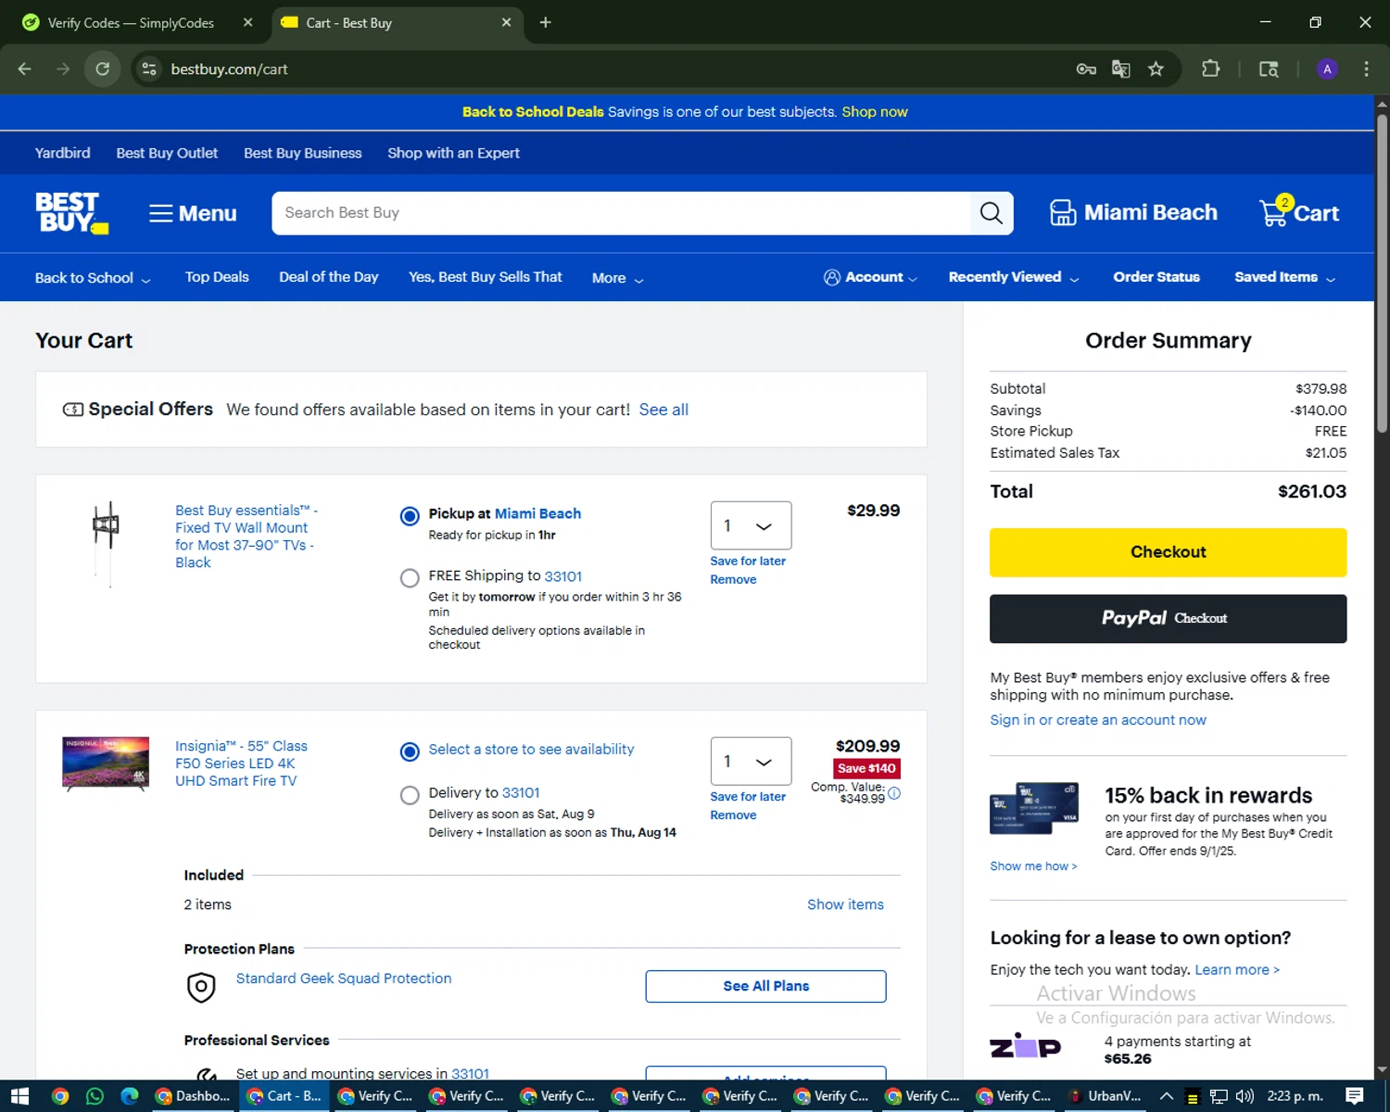Click See All Plans button
The height and width of the screenshot is (1112, 1390).
pos(765,986)
